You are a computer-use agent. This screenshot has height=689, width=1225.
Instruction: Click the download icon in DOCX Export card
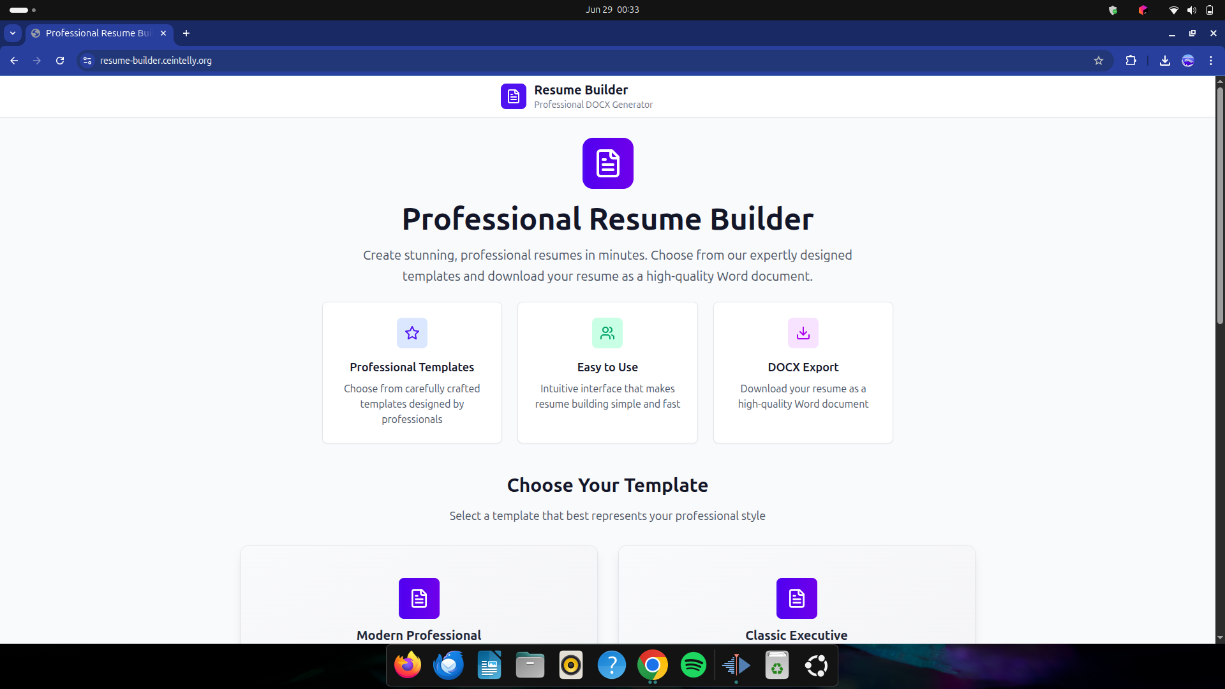point(803,333)
